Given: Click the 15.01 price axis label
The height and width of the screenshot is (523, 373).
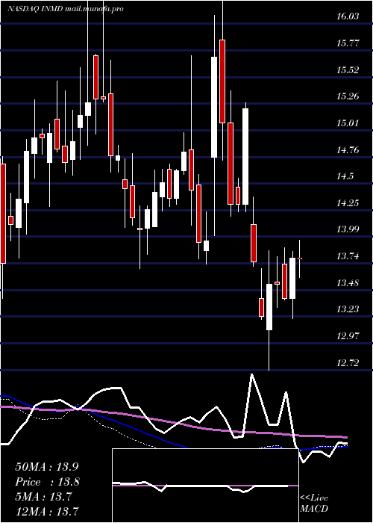Looking at the screenshot, I should pos(348,123).
